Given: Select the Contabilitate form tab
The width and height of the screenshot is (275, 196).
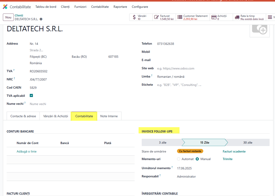Looking at the screenshot, I should 84,116.
